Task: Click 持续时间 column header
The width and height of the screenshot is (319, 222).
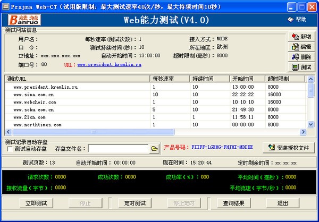Action: 210,79
